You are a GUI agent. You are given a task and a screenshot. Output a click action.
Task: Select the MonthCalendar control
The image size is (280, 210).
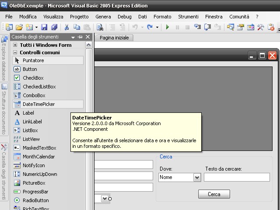[48, 157]
